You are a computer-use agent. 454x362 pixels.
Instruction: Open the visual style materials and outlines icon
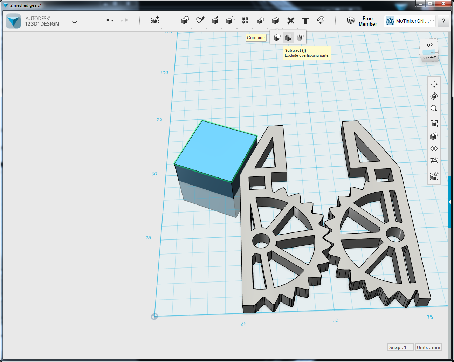434,136
